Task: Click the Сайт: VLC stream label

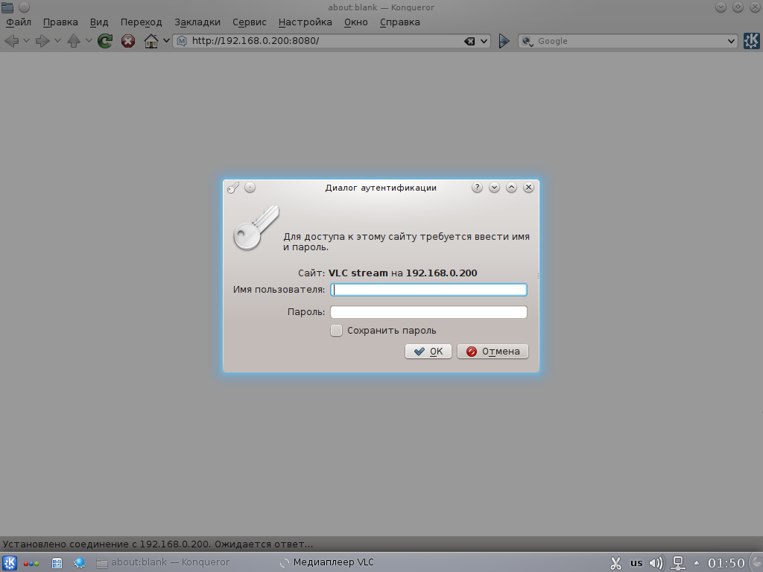Action: (387, 273)
